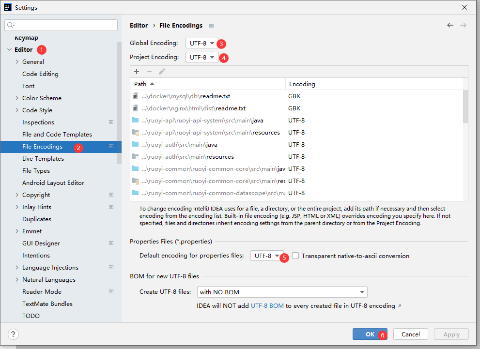Close the Settings dialog
Image resolution: width=480 pixels, height=349 pixels.
coord(465,7)
